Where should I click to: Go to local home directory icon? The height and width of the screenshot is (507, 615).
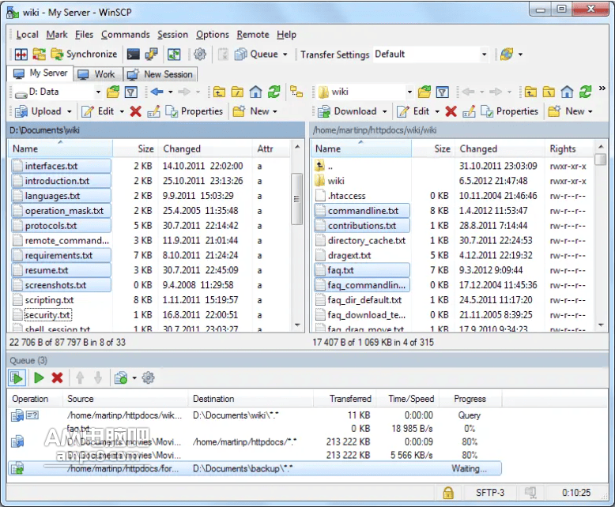point(256,92)
